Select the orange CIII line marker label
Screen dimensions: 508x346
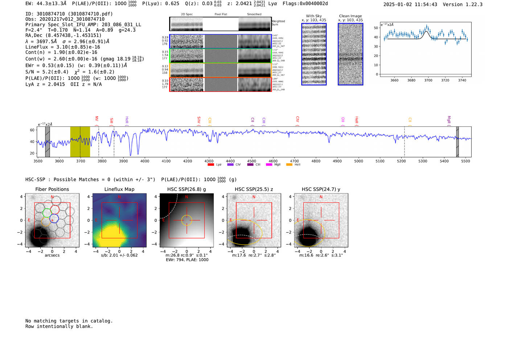[x=210, y=121]
